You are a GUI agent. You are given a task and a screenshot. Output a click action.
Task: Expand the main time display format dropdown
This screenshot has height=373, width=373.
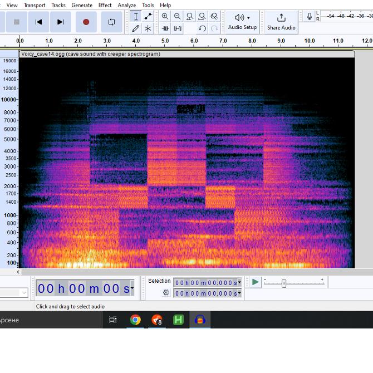[x=132, y=288]
